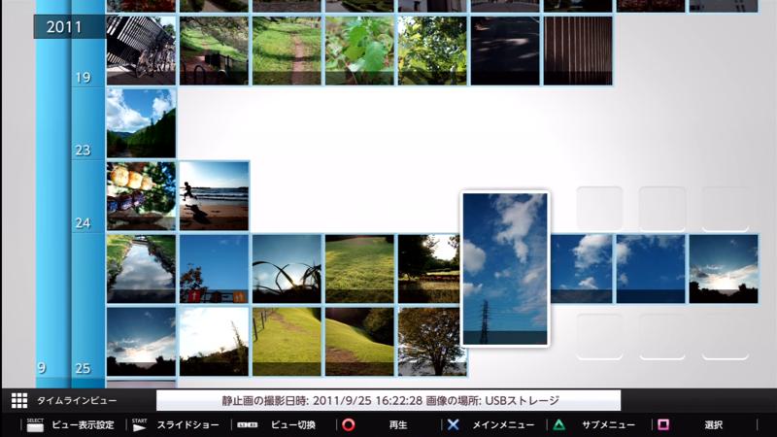
Task: Open the food skewers photo
Action: point(141,196)
